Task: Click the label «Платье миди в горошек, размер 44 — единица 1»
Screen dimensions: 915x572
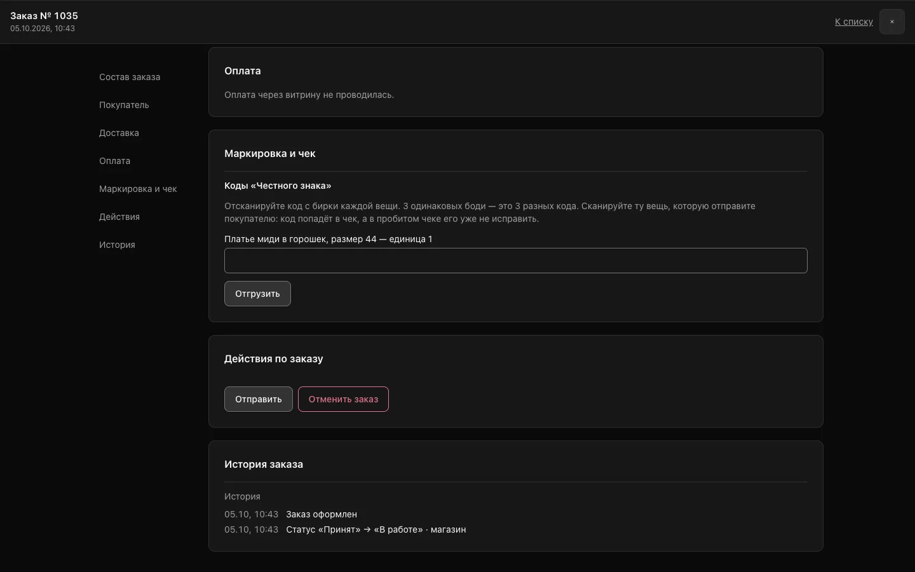Action: tap(329, 239)
